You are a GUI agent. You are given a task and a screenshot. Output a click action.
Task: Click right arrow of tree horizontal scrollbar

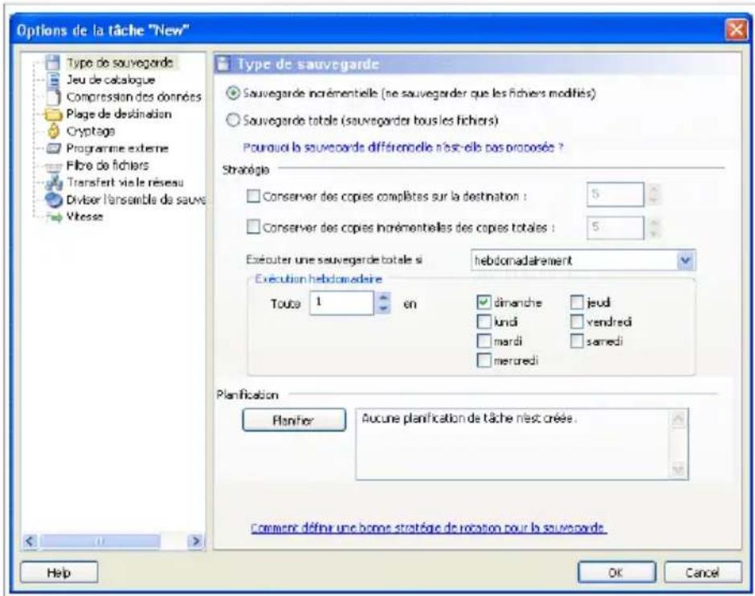pos(195,541)
